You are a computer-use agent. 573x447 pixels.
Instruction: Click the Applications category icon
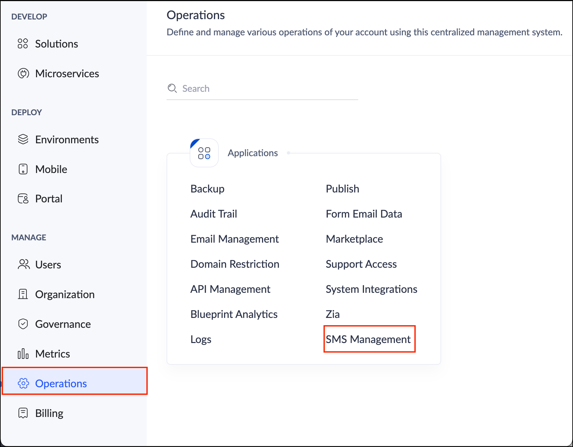click(x=204, y=153)
